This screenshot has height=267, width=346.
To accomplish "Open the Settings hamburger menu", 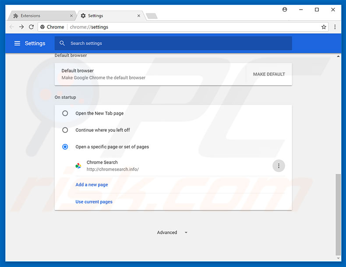I will tap(17, 43).
